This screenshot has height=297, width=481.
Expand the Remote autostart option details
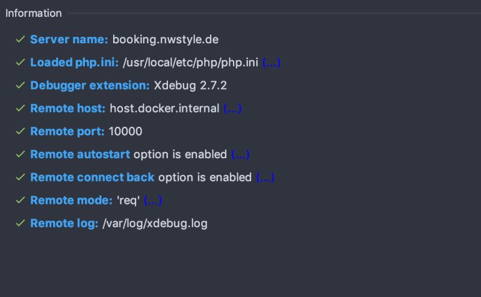(240, 155)
